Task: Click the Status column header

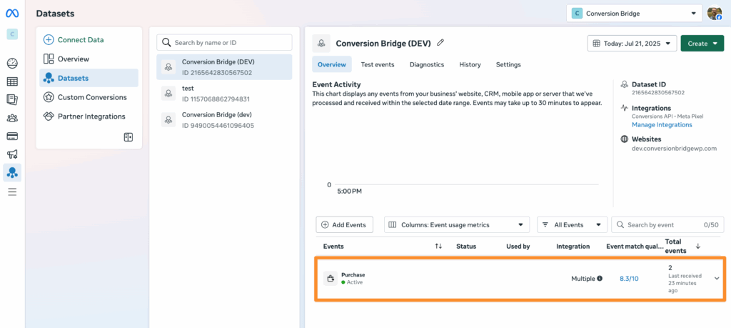Action: pyautogui.click(x=465, y=246)
